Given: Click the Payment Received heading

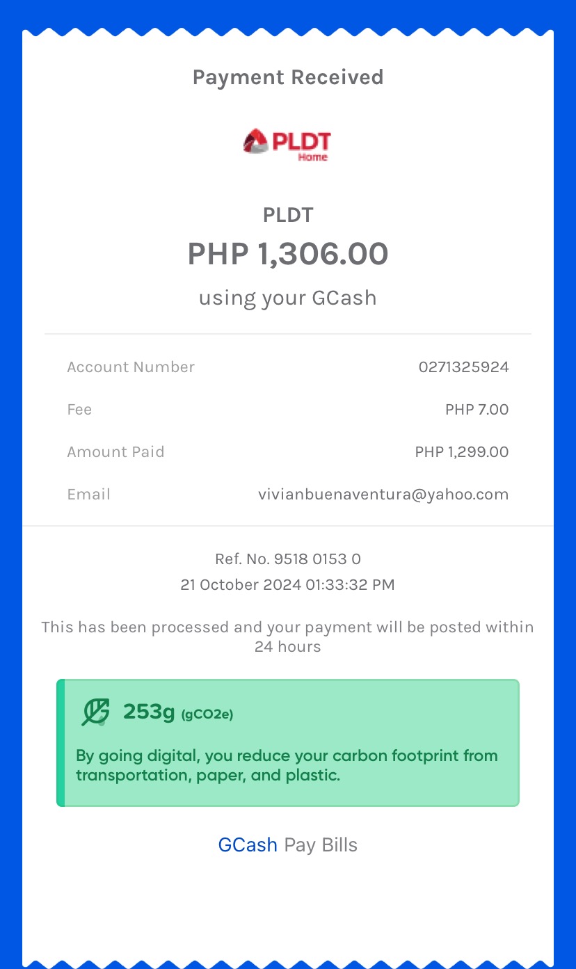Looking at the screenshot, I should coord(287,77).
